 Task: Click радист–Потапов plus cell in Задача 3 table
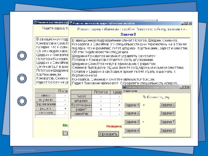[x=101, y=110]
